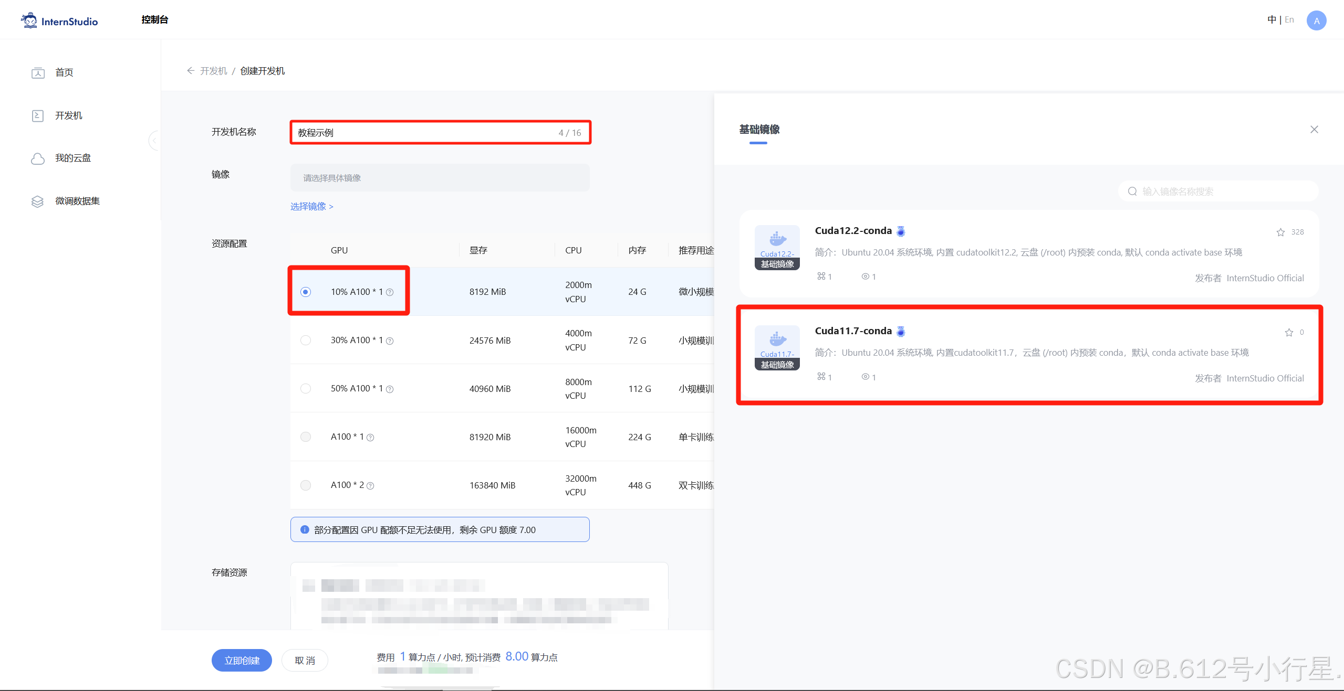Click help icon next to 30% A100 * 1
The height and width of the screenshot is (691, 1344).
pos(390,341)
